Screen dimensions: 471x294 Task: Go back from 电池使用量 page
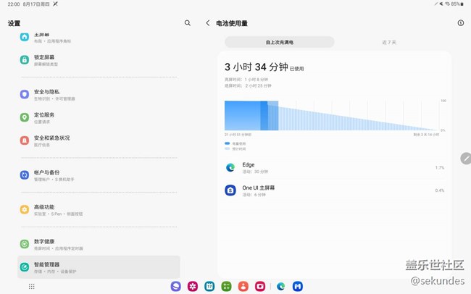point(207,23)
